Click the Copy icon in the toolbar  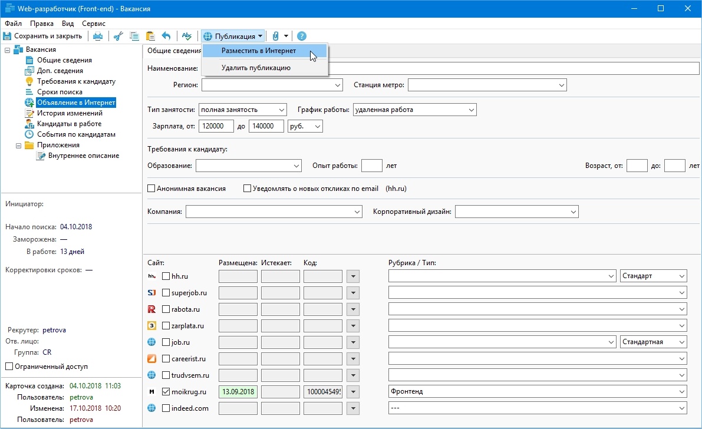point(134,36)
